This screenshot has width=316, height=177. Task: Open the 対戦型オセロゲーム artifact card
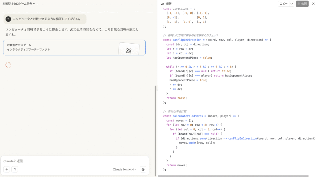point(74,48)
